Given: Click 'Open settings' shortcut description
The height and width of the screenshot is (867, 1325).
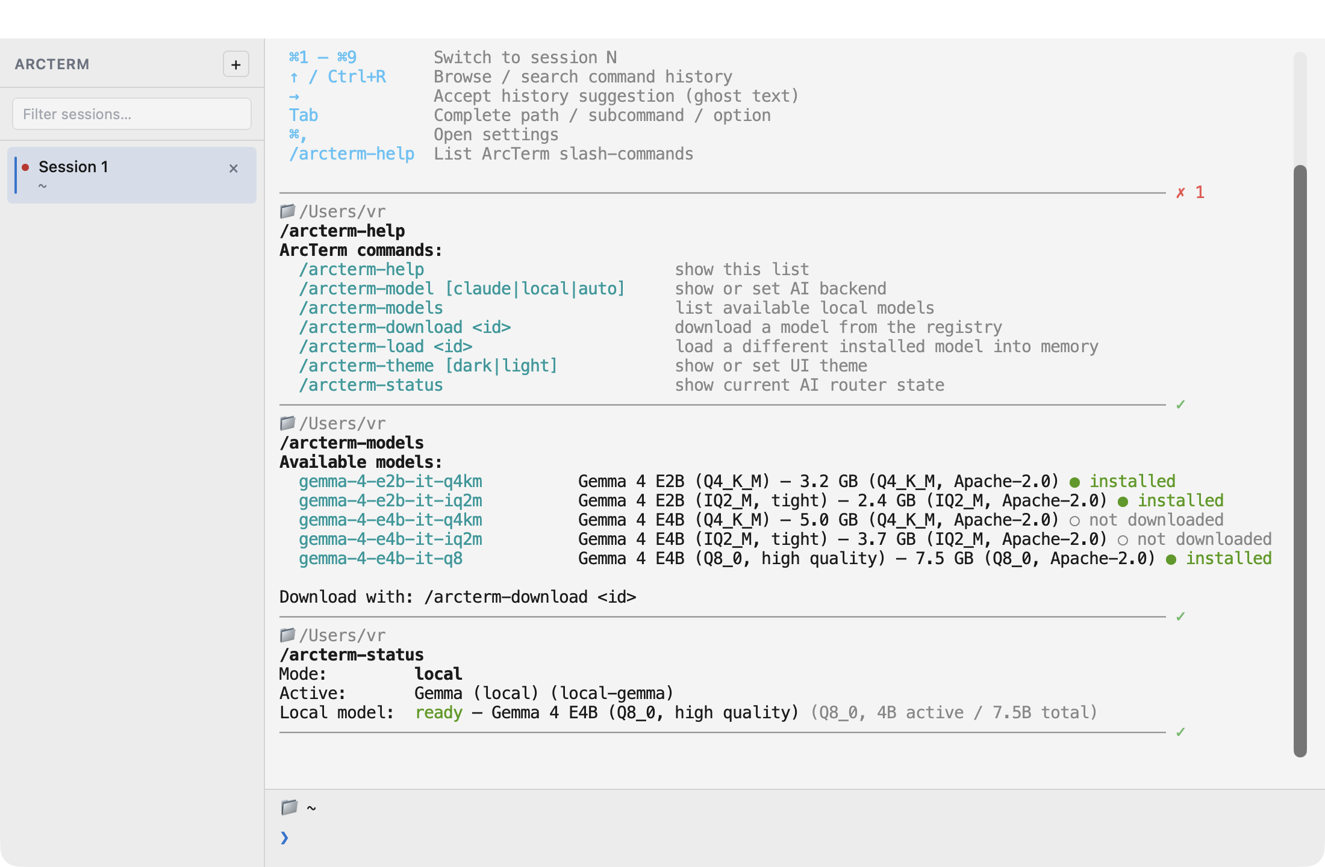Looking at the screenshot, I should [x=496, y=135].
